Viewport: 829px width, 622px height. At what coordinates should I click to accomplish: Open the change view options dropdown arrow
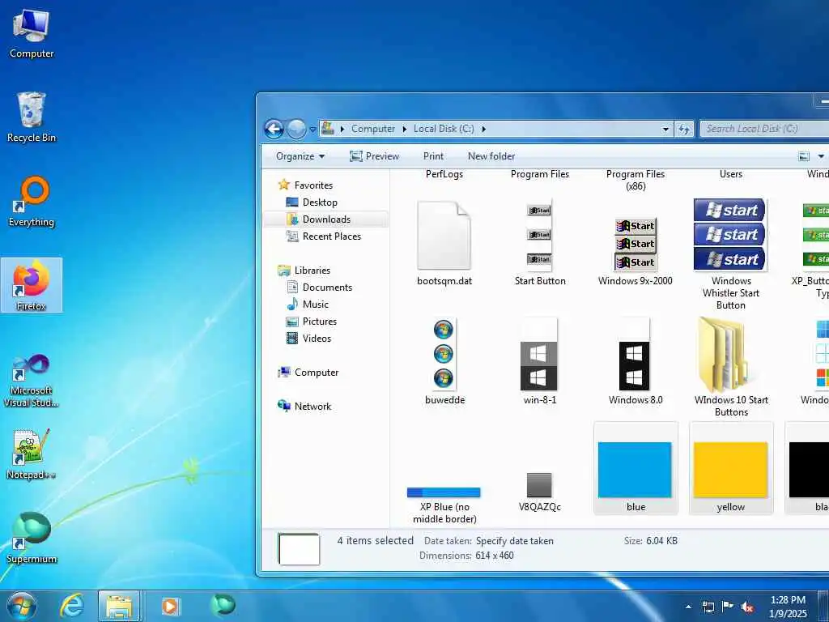click(821, 156)
